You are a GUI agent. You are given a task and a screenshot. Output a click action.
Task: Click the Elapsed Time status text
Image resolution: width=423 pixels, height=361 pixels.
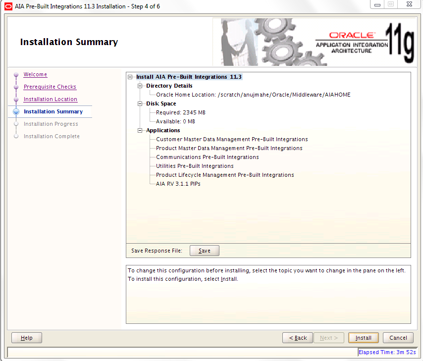[x=387, y=352]
